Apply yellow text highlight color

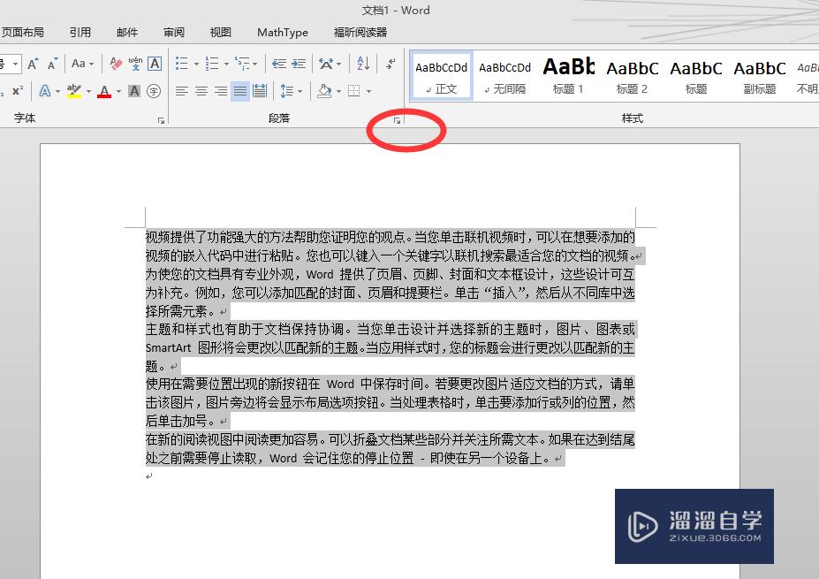click(x=73, y=92)
